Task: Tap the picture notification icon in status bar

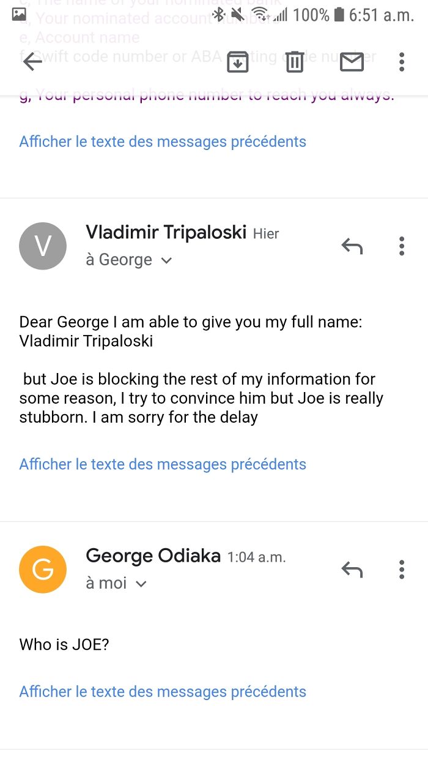Action: pyautogui.click(x=19, y=13)
